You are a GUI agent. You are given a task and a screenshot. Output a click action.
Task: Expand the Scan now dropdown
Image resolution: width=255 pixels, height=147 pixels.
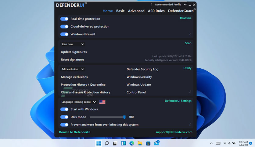[x=73, y=44]
